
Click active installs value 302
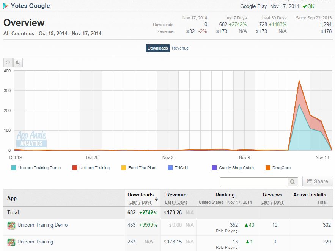tap(327, 225)
